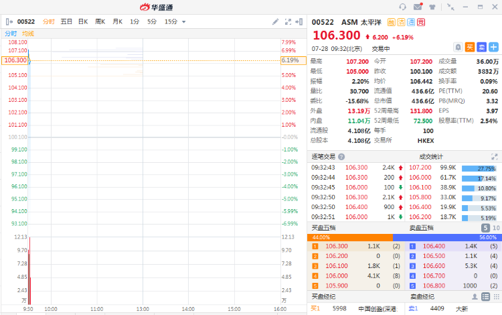This screenshot has height=315, width=502.
Task: Open customer service headset icon
Action: tap(402, 7)
